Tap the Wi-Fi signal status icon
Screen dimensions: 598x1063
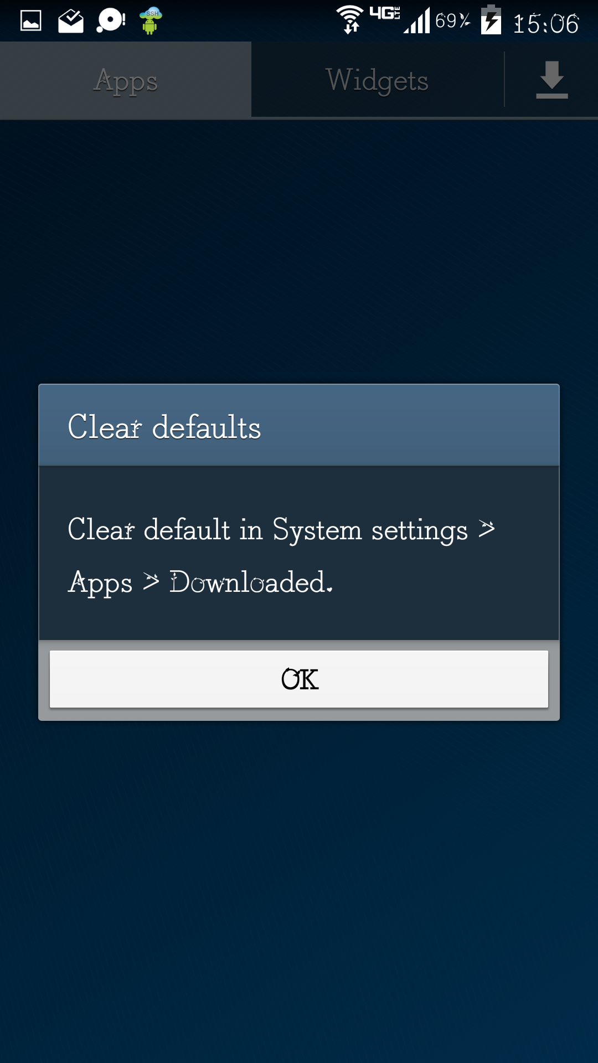350,19
